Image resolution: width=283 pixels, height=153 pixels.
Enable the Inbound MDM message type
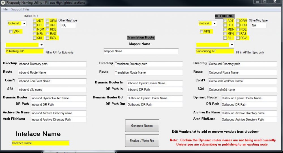[x=35, y=29]
